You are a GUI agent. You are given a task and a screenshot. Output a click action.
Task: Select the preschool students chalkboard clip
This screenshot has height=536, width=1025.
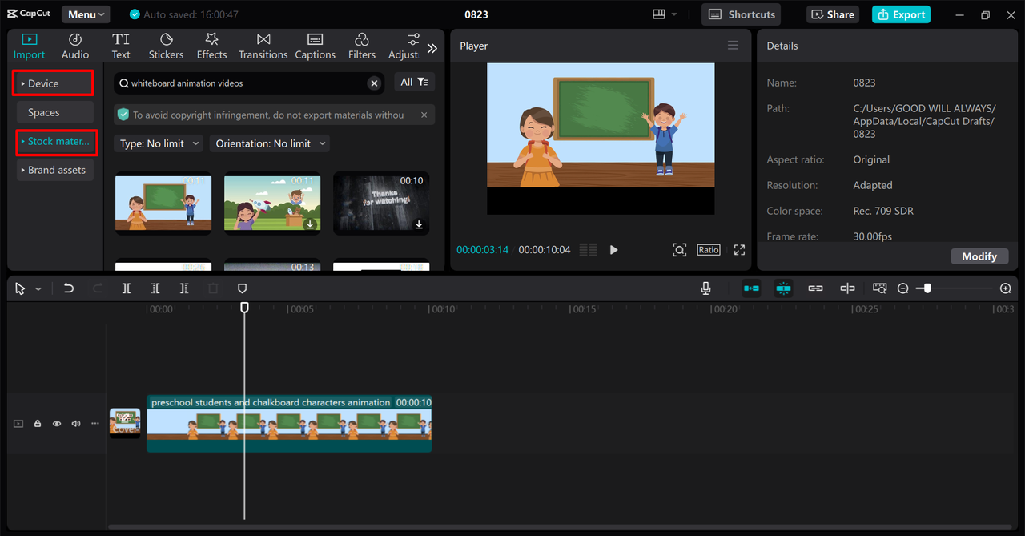pyautogui.click(x=289, y=424)
